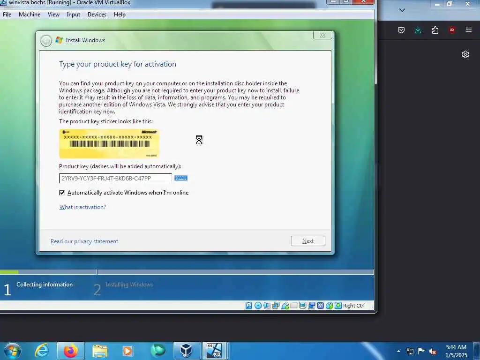Open the What is activation? link
Image resolution: width=480 pixels, height=360 pixels.
click(x=82, y=207)
